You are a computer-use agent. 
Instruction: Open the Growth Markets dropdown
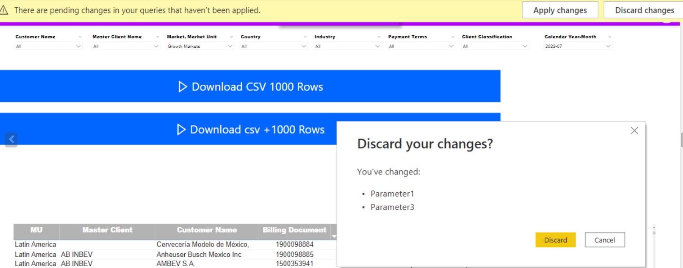[x=200, y=46]
